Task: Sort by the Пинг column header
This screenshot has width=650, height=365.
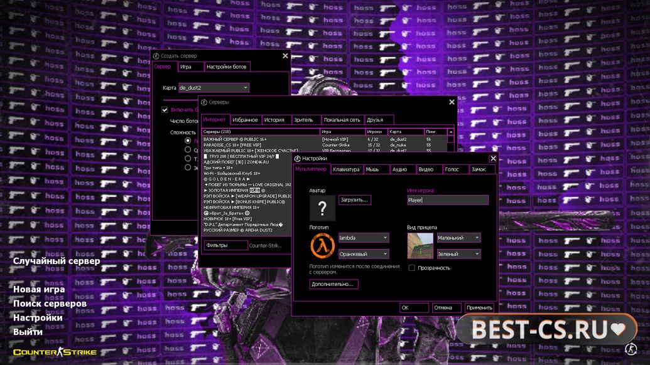Action: pyautogui.click(x=436, y=132)
